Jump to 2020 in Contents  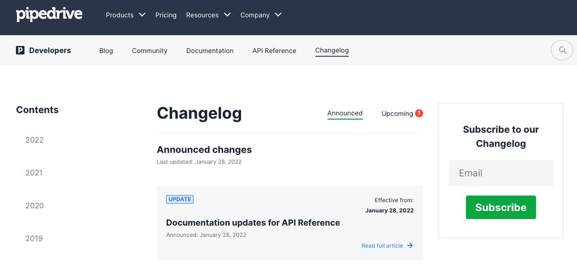pyautogui.click(x=35, y=206)
